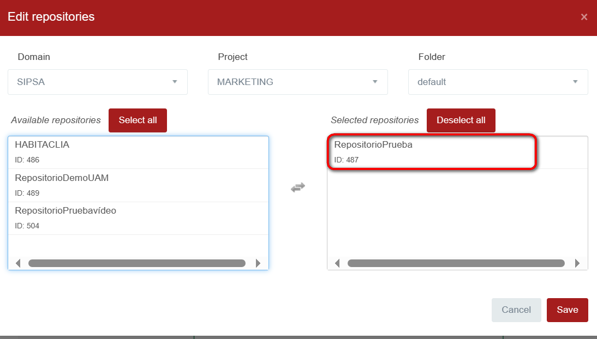This screenshot has height=339, width=597.
Task: Click right scroll arrow of selected list
Action: tap(577, 263)
